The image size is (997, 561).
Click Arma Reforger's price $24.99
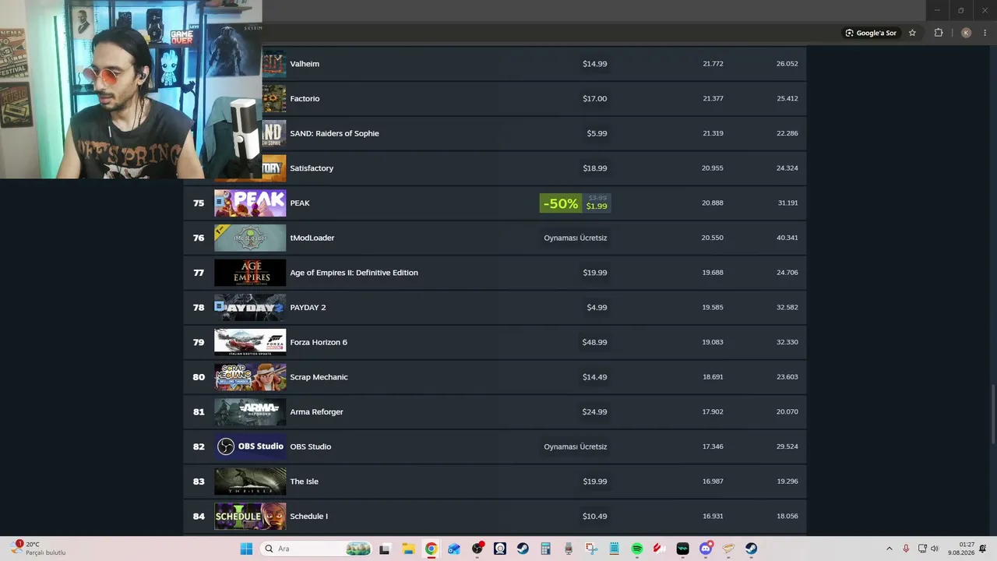click(x=594, y=412)
